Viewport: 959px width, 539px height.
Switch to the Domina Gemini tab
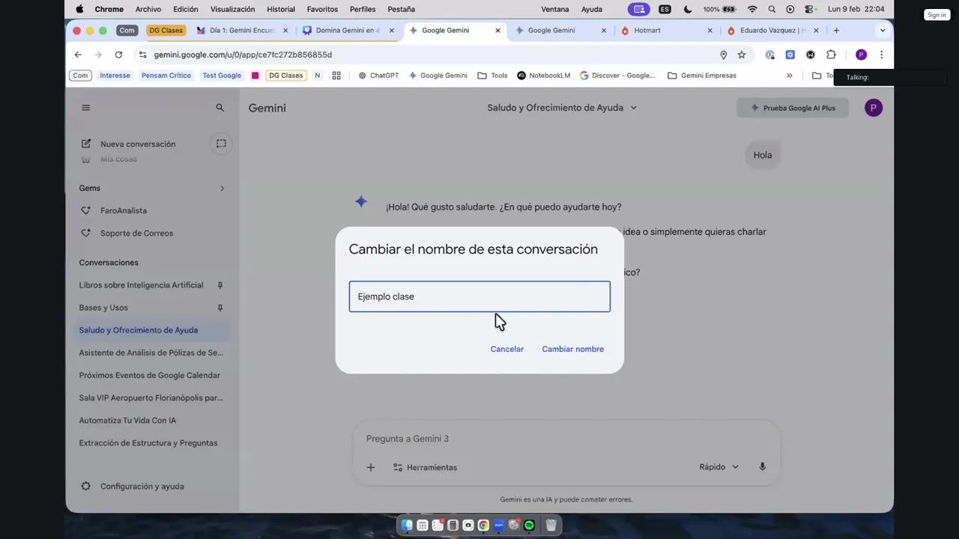pyautogui.click(x=348, y=31)
